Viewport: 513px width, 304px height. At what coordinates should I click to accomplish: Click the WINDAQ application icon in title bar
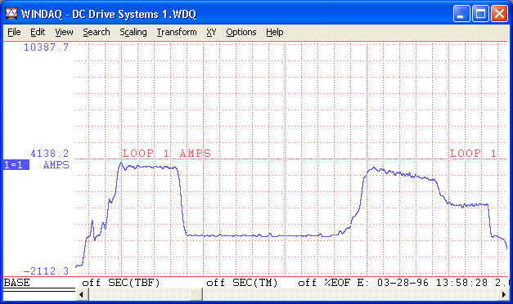(11, 14)
